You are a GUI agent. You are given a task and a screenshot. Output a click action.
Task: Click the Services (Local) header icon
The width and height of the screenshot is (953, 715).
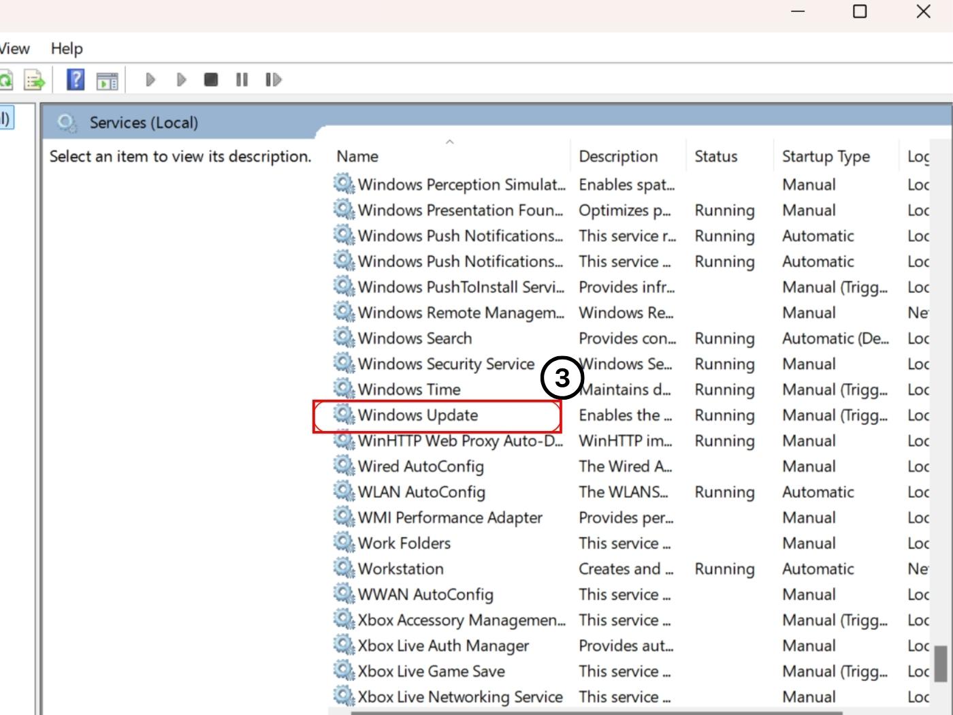[67, 123]
